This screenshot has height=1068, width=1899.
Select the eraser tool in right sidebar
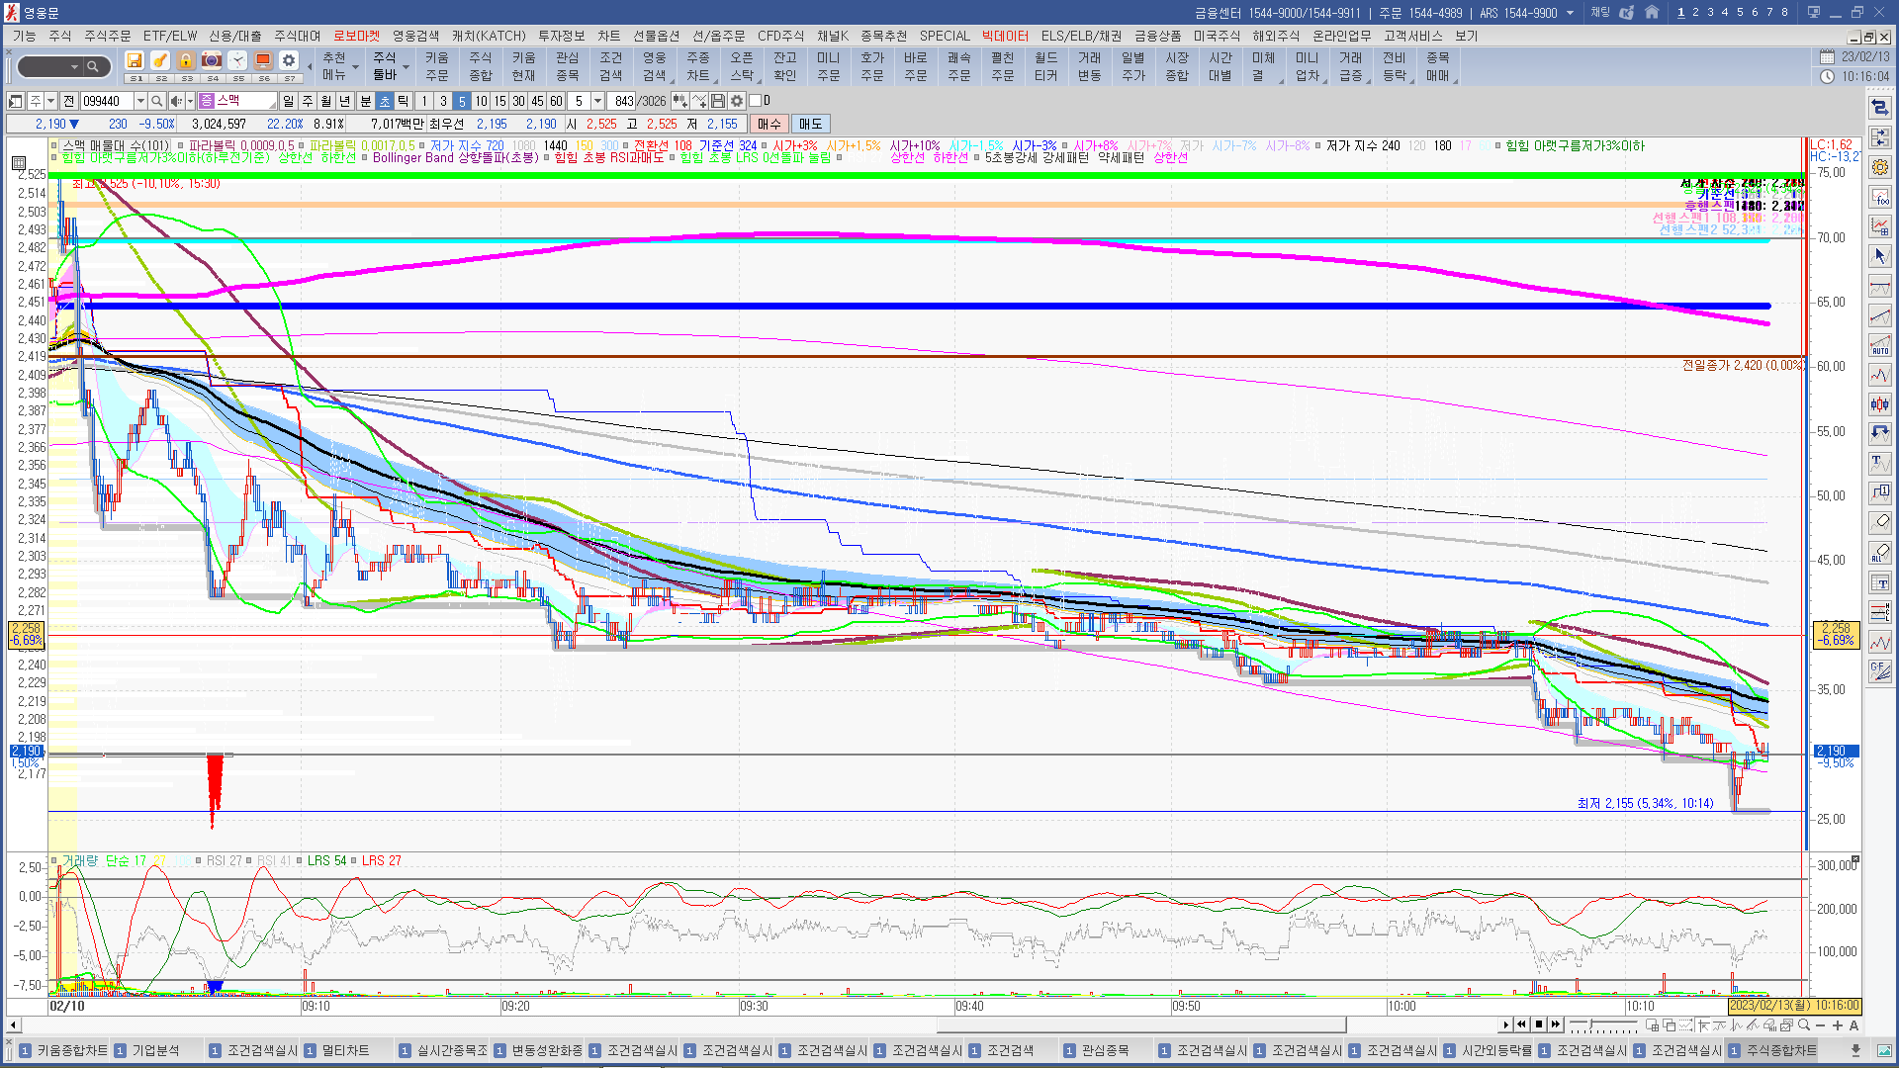[1880, 522]
